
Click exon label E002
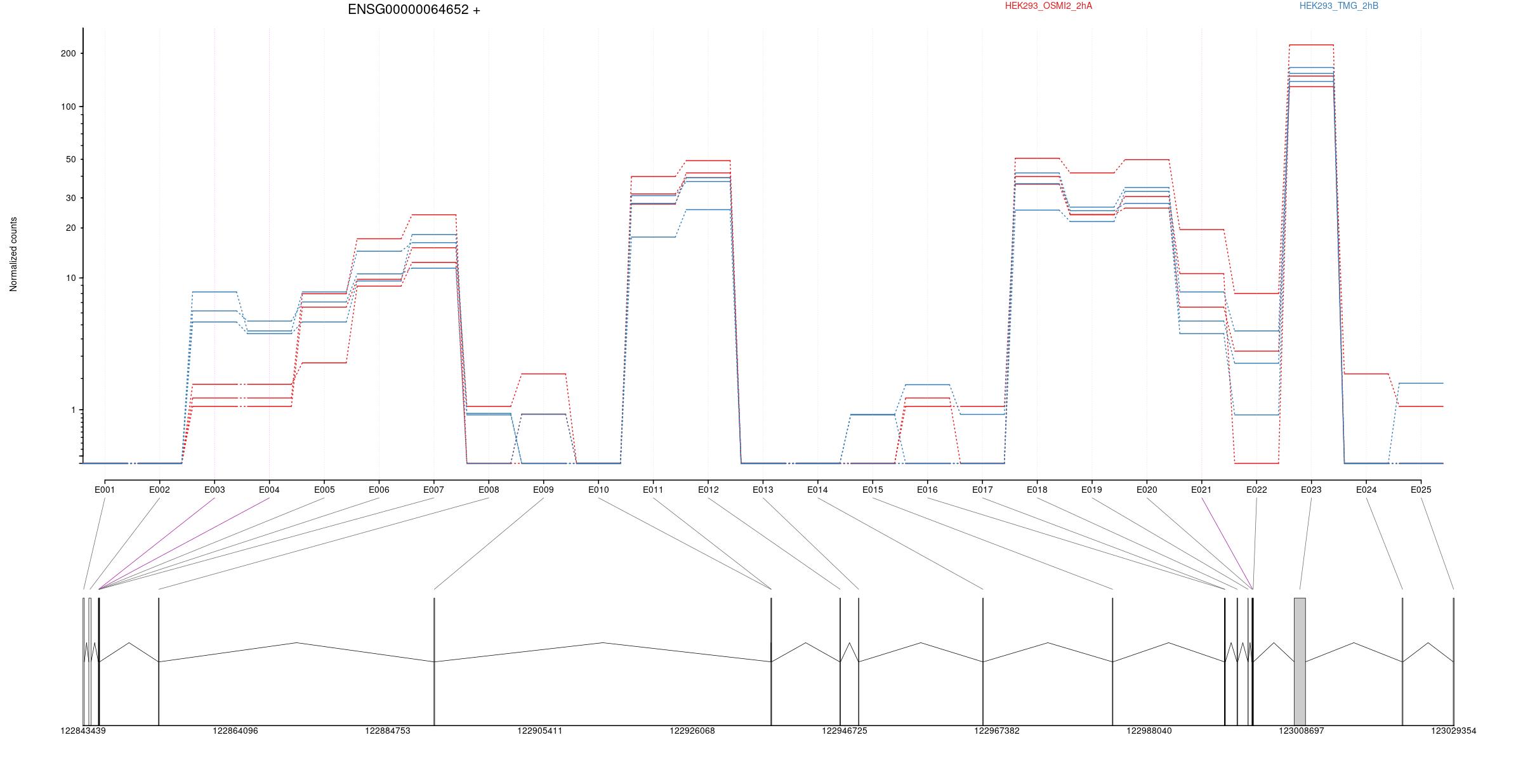tap(159, 490)
